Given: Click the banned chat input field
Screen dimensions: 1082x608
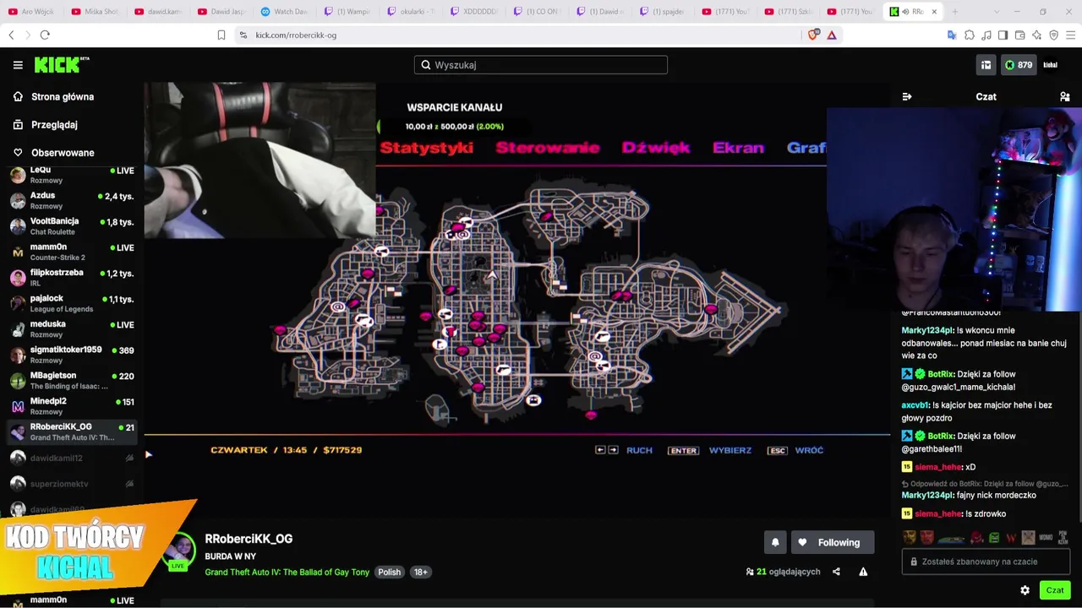Looking at the screenshot, I should click(x=986, y=562).
